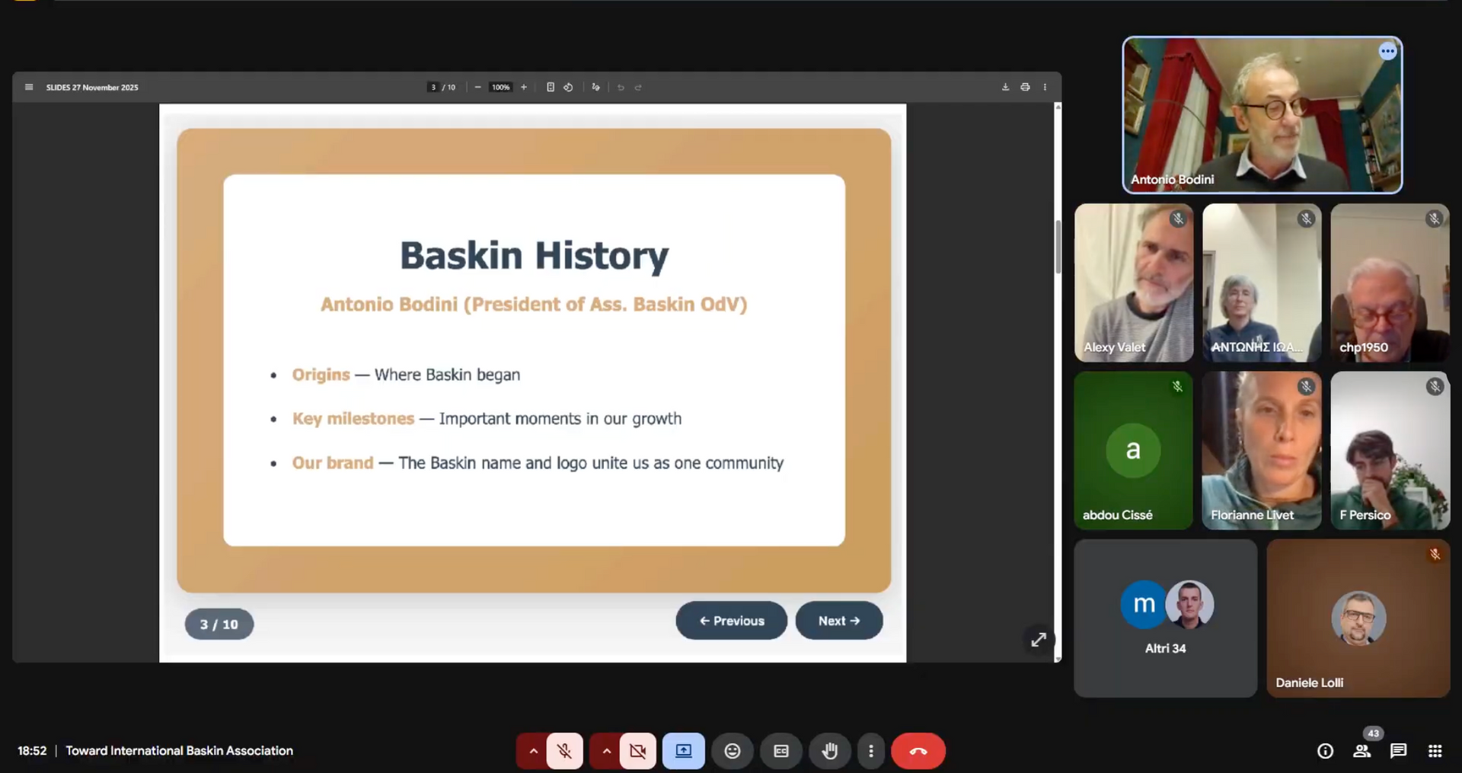
Task: Zoom in on the slides document
Action: click(x=524, y=88)
